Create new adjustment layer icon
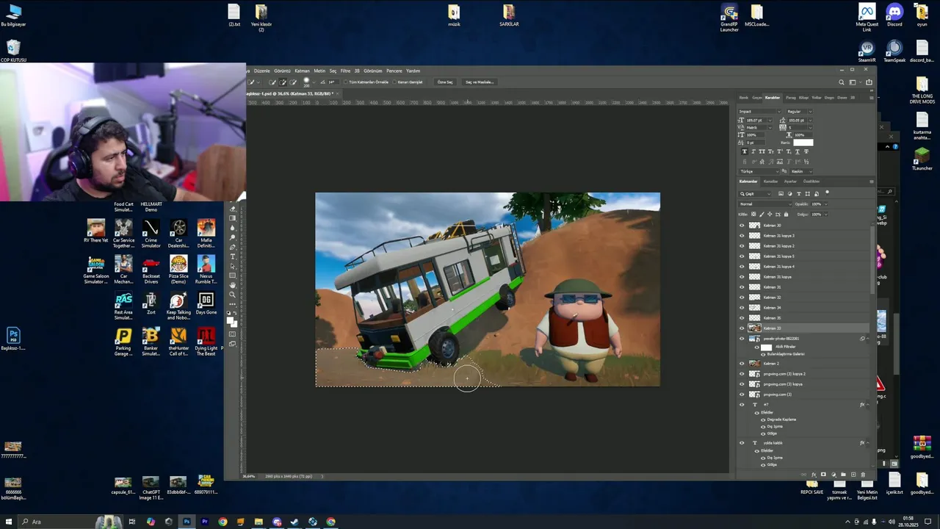Image resolution: width=940 pixels, height=529 pixels. click(834, 474)
